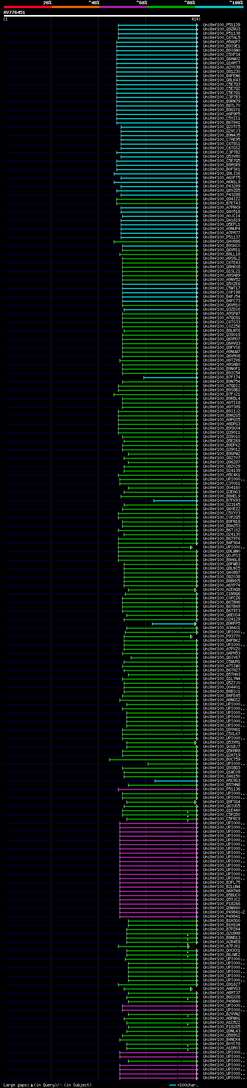247x1088 pixels.
Task: Click hit label UniRef100_B7FK93
Action: tap(222, 501)
